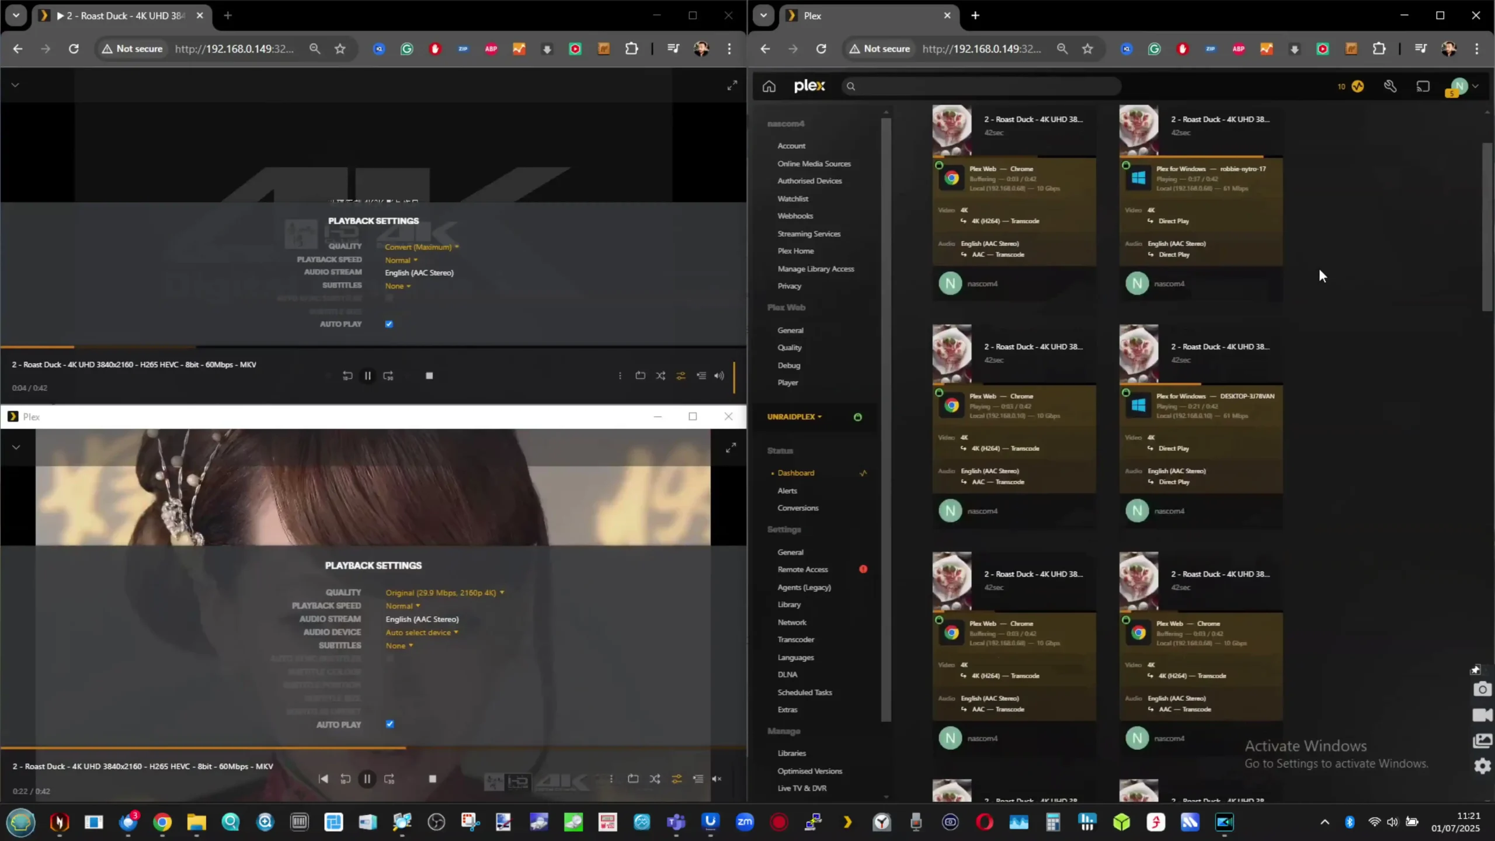Viewport: 1495px width, 841px height.
Task: Minimize Chrome Plex player using top-left chevron
Action: [15, 85]
